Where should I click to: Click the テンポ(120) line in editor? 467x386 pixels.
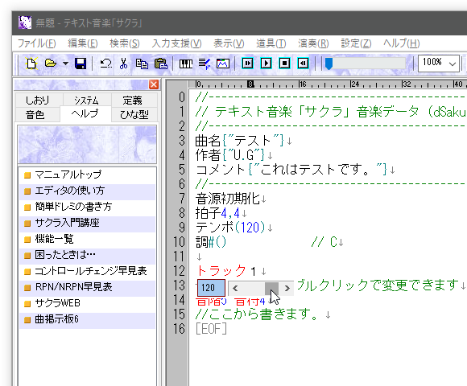coord(233,228)
